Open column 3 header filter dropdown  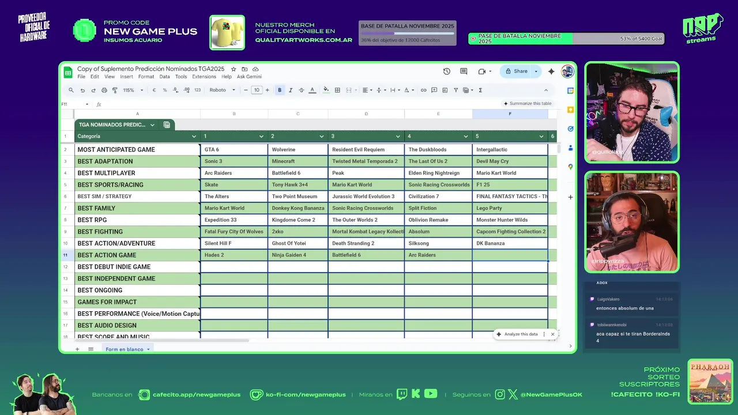click(x=398, y=137)
